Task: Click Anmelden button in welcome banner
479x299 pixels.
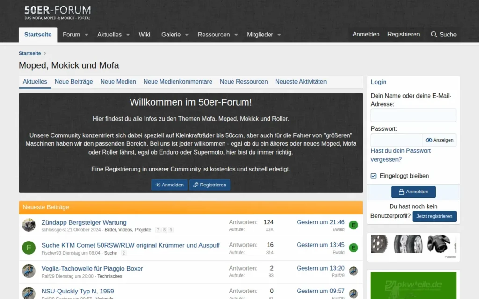Action: pos(169,185)
